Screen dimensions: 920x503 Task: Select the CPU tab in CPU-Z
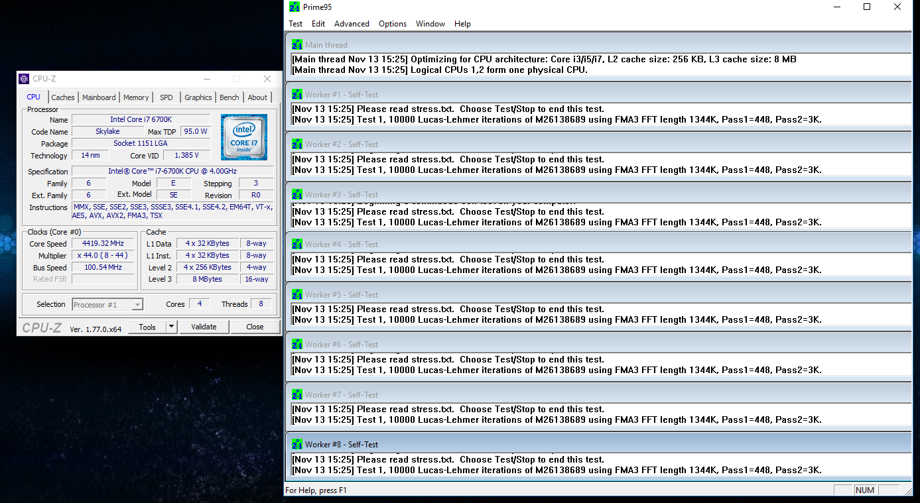[x=33, y=97]
